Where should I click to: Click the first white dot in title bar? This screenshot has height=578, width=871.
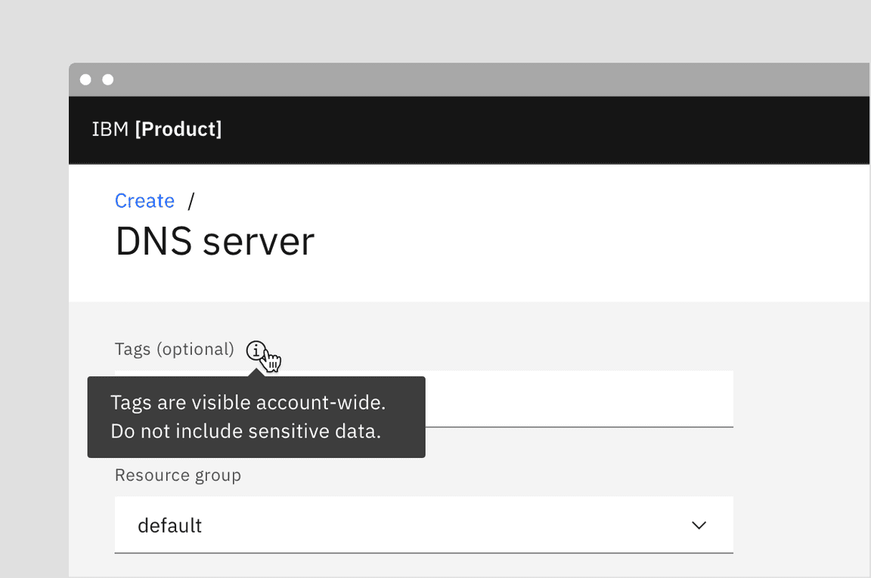85,79
